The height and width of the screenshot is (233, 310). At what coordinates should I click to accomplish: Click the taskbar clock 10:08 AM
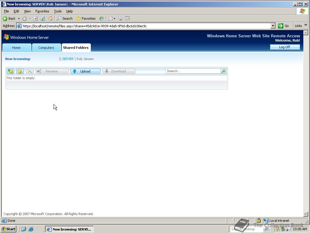[300, 229]
